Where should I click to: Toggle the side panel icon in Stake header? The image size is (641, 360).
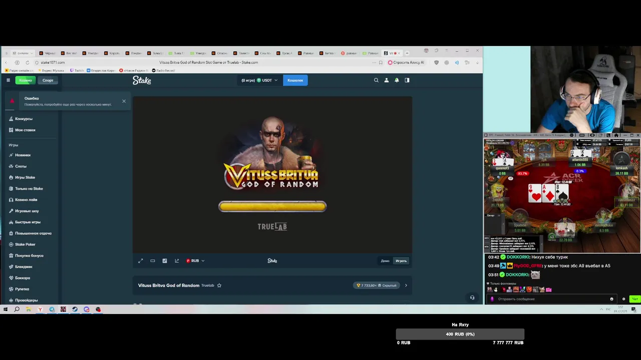(x=407, y=80)
